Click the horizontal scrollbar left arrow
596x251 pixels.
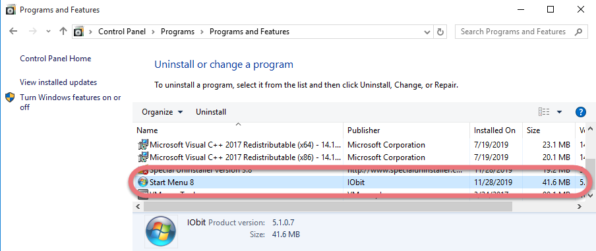[138, 207]
